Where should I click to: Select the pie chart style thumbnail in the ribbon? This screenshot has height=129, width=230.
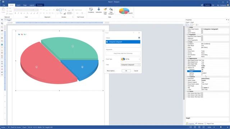pyautogui.click(x=124, y=11)
